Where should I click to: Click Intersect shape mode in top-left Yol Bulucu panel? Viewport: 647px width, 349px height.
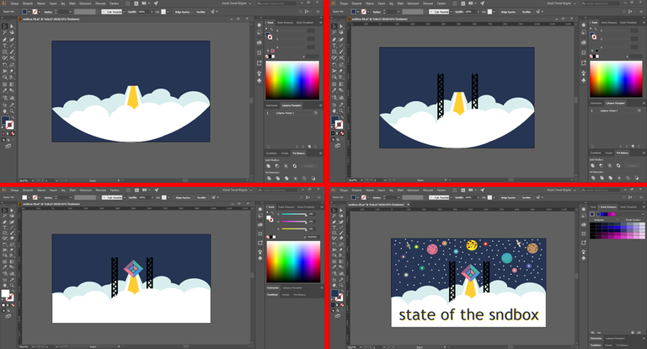click(286, 166)
